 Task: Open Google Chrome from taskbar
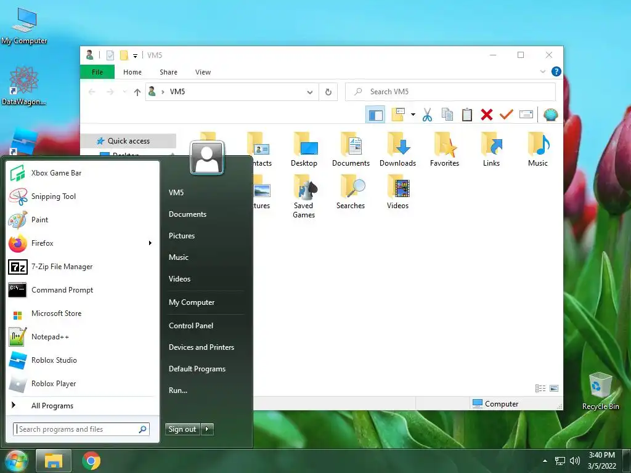(91, 461)
